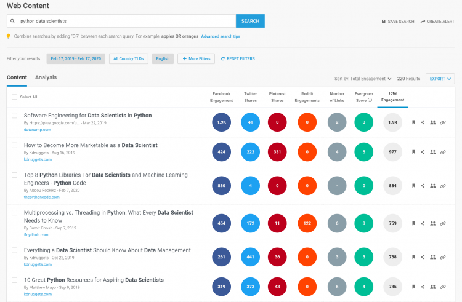This screenshot has height=302, width=462.
Task: Share the 10 Great Python Resources article
Action: (423, 287)
